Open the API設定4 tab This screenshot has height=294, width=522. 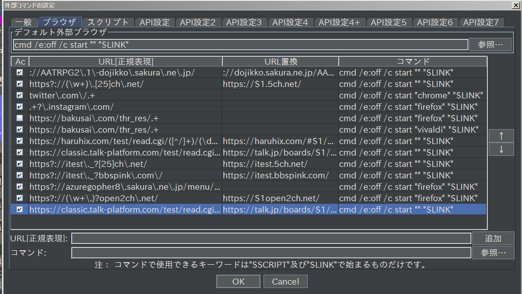(x=290, y=22)
